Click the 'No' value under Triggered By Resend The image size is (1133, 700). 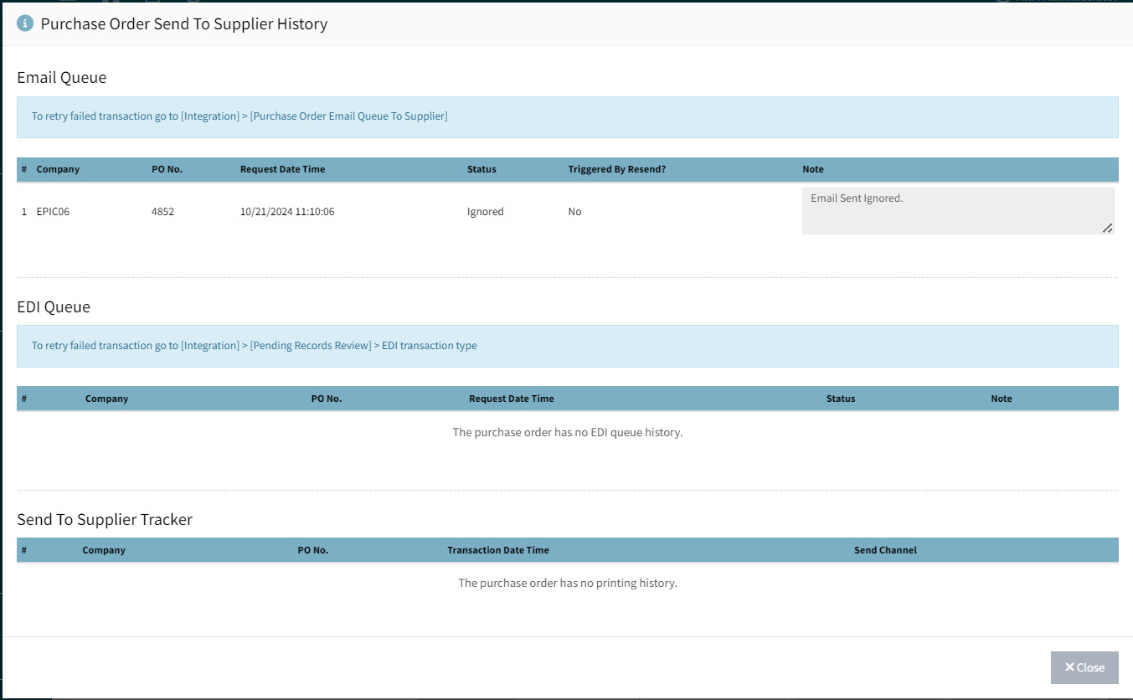574,212
